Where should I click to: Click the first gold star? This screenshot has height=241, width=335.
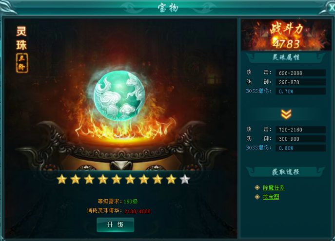click(62, 179)
